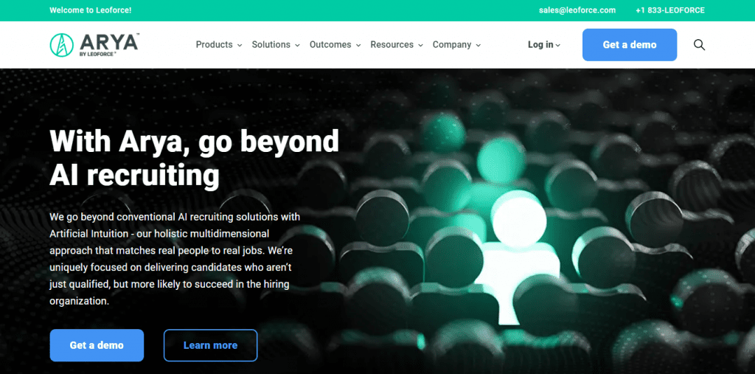Viewport: 755px width, 374px height.
Task: Open the Solutions menu
Action: coord(276,45)
